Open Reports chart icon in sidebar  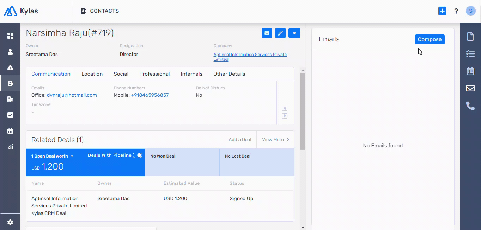coord(10,147)
